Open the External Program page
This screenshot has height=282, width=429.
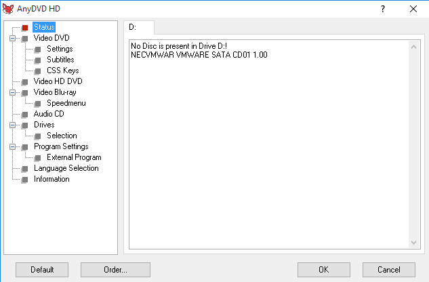[74, 157]
